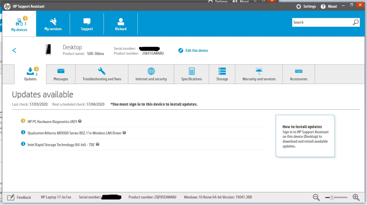367x205 pixels.
Task: Select the Updates tab
Action: 30,74
